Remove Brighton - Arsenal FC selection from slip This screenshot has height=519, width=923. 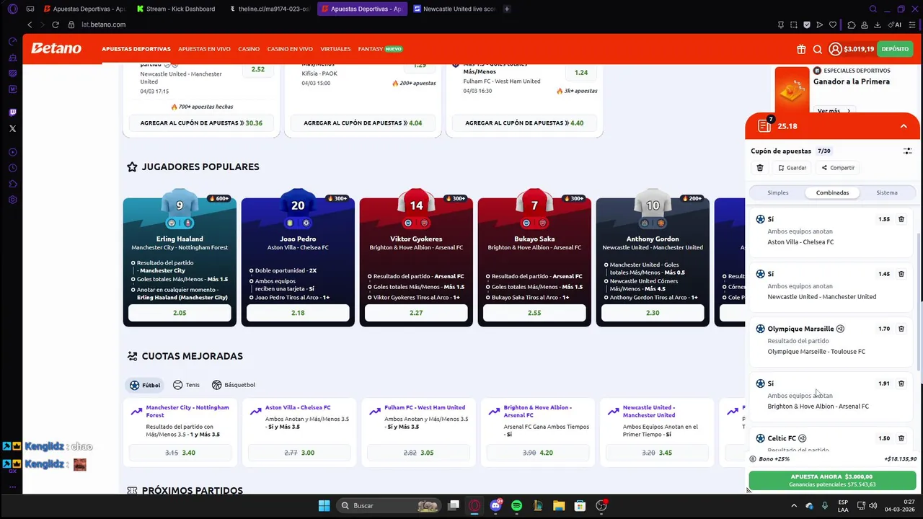[x=901, y=383]
